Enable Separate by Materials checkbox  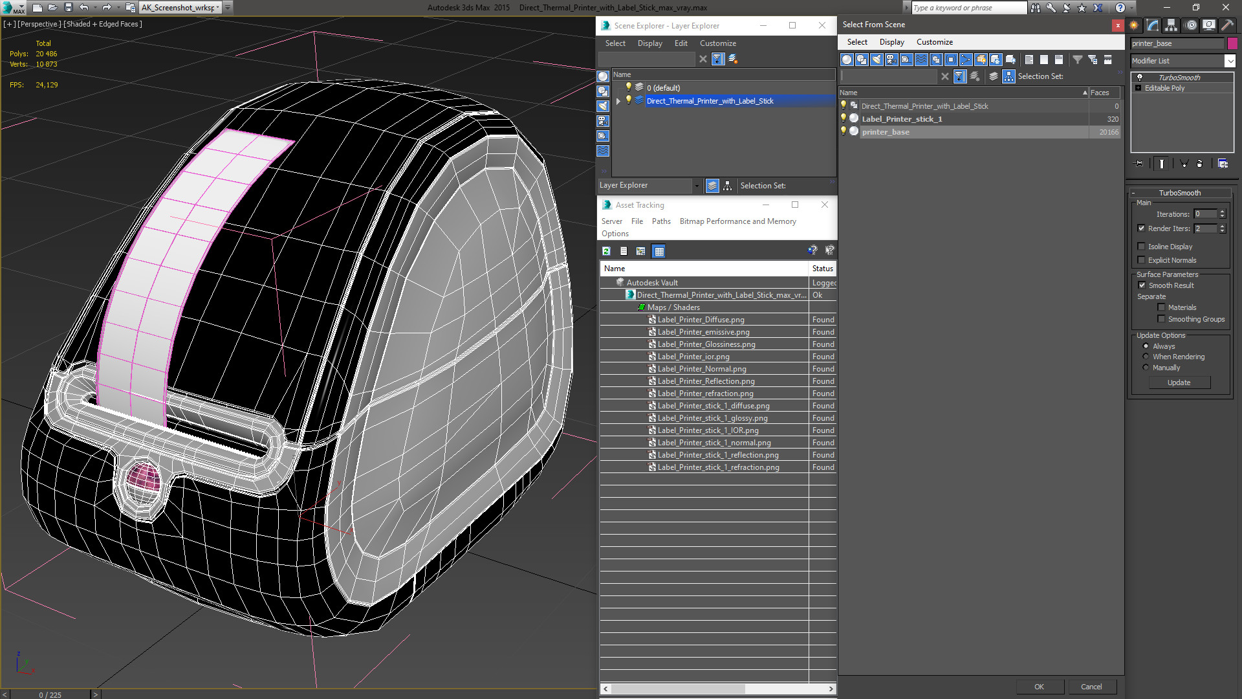click(1161, 307)
